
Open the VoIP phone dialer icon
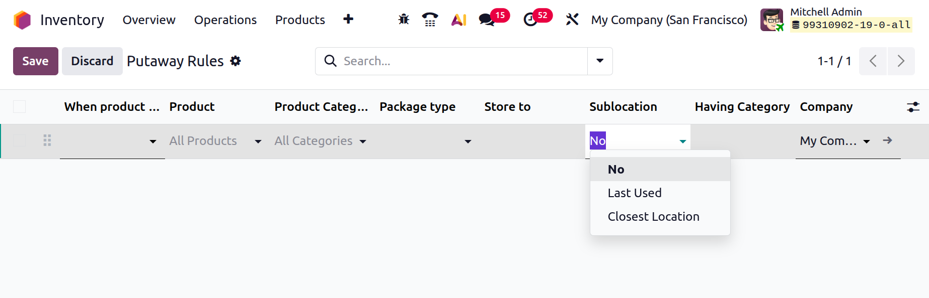tap(430, 20)
